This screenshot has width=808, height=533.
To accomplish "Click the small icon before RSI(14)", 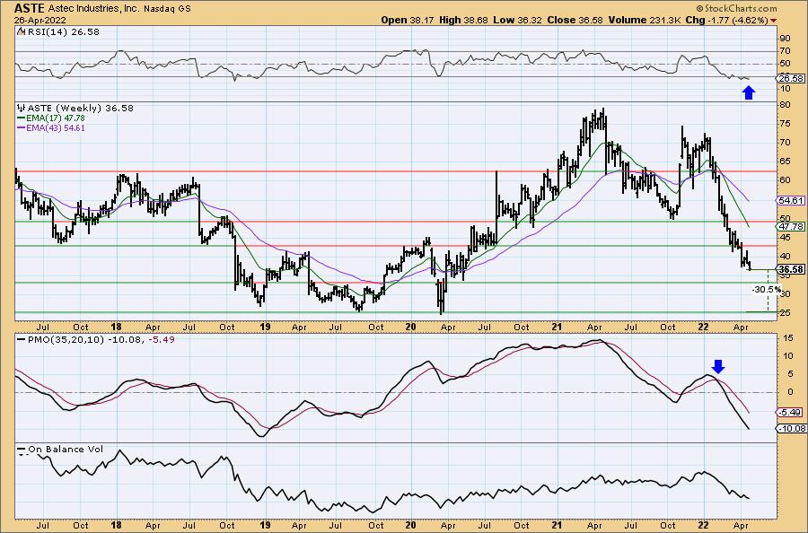I will coord(21,32).
